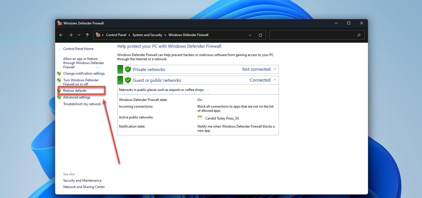Click the Forward navigation arrow
The width and height of the screenshot is (422, 198).
point(71,35)
